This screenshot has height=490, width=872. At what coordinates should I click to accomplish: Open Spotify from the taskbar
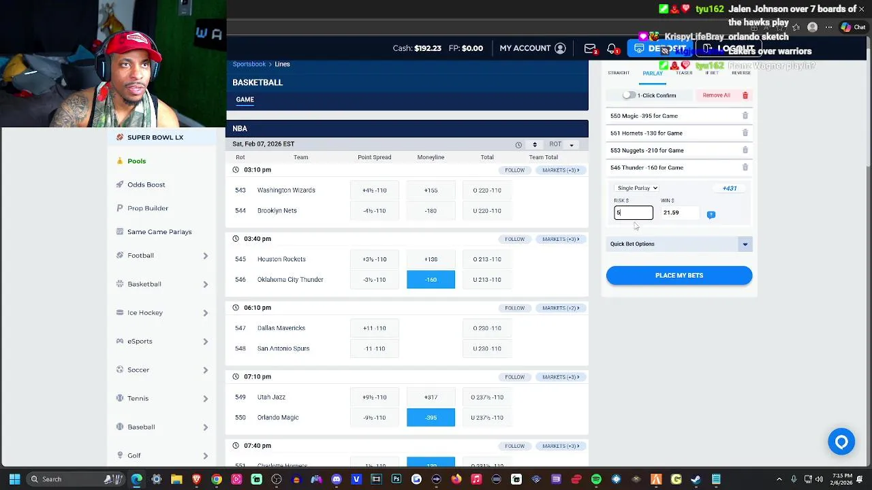(x=596, y=479)
